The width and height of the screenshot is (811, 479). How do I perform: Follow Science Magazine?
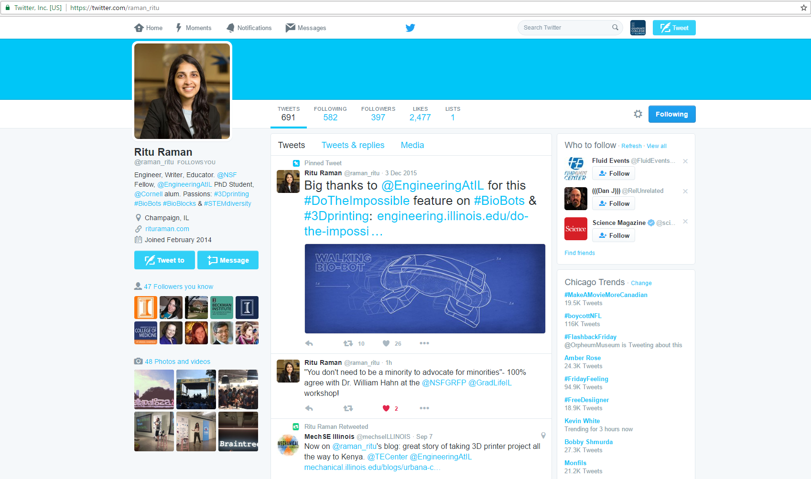(x=614, y=235)
